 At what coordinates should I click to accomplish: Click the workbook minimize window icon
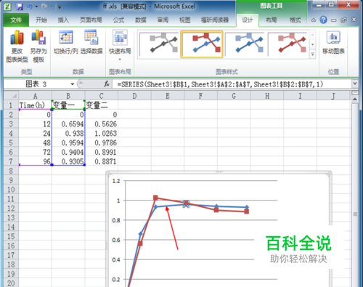pos(334,20)
